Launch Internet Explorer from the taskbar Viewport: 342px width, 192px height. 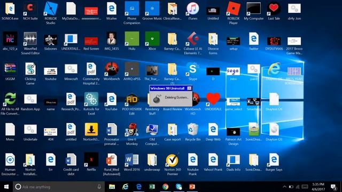tap(125, 187)
